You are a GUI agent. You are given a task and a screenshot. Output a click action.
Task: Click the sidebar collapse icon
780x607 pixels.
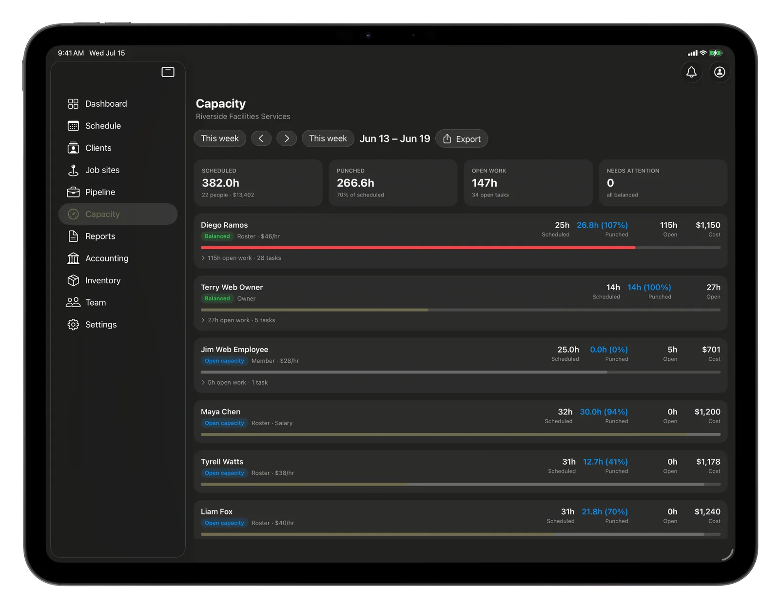point(168,72)
